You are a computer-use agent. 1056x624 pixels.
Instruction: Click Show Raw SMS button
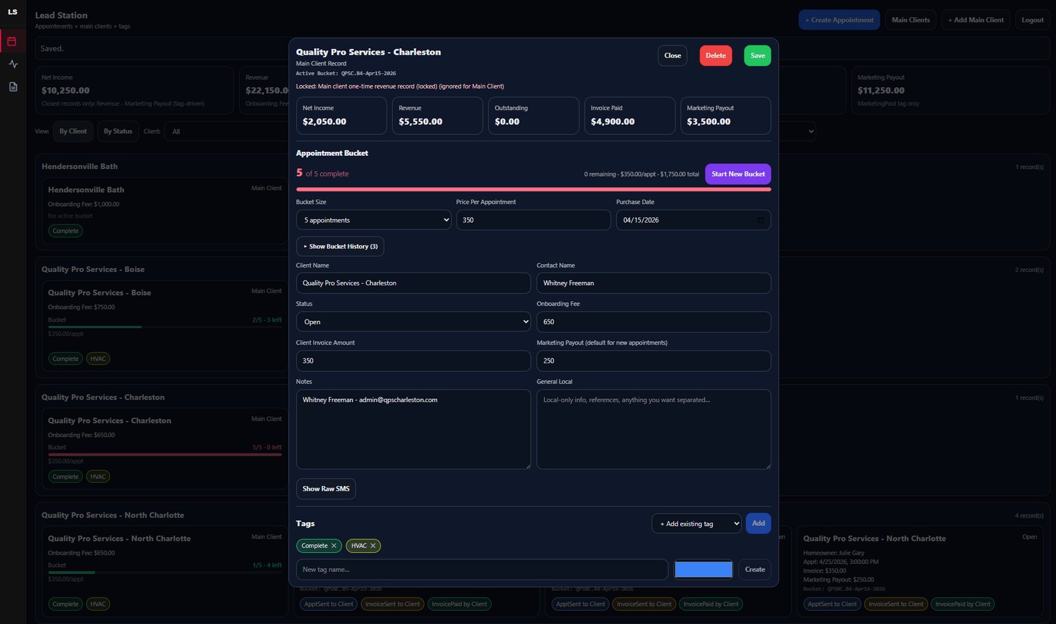click(326, 489)
